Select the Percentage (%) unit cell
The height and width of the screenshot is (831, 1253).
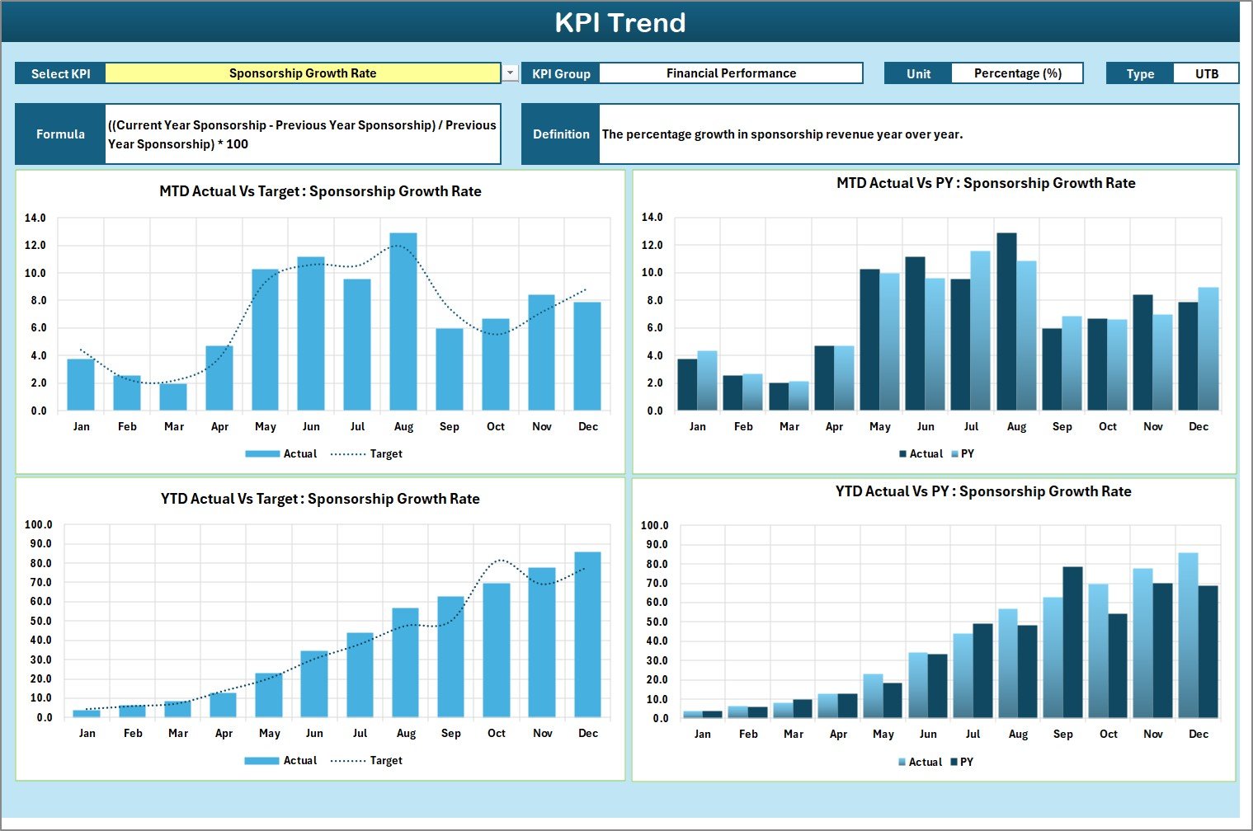coord(1017,73)
